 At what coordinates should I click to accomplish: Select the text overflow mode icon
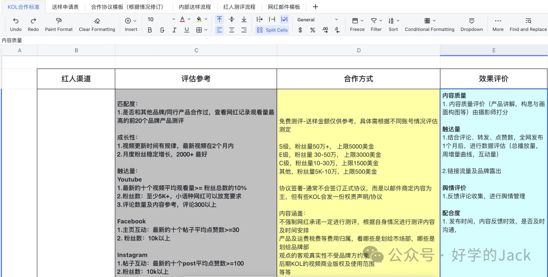click(259, 20)
